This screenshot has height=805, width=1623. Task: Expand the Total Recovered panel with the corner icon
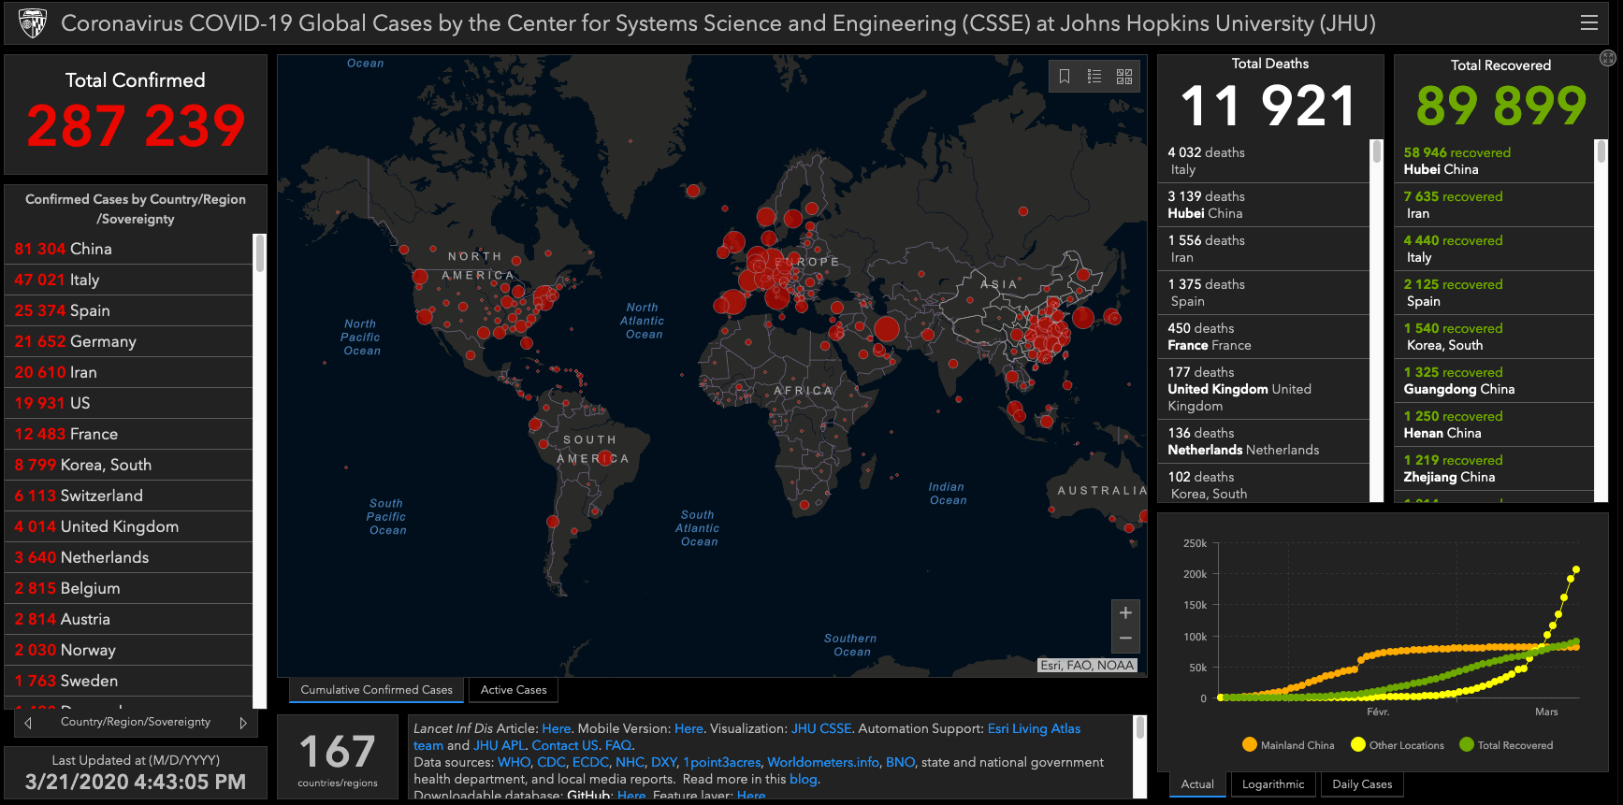coord(1607,58)
